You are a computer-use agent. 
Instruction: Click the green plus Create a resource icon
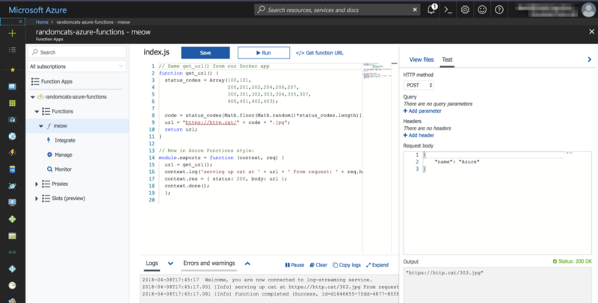[x=12, y=34]
